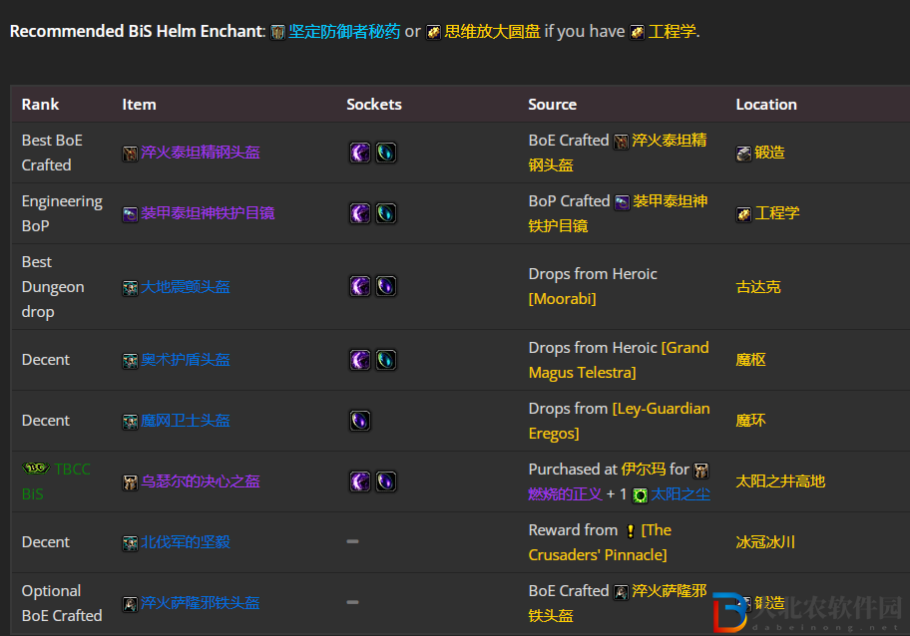Click the recipe icon in Best BoE Crafted source
This screenshot has width=910, height=636.
click(621, 141)
